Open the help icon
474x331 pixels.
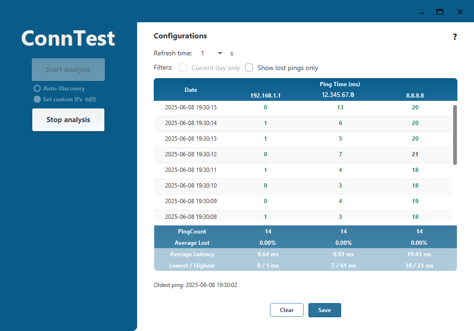point(454,36)
